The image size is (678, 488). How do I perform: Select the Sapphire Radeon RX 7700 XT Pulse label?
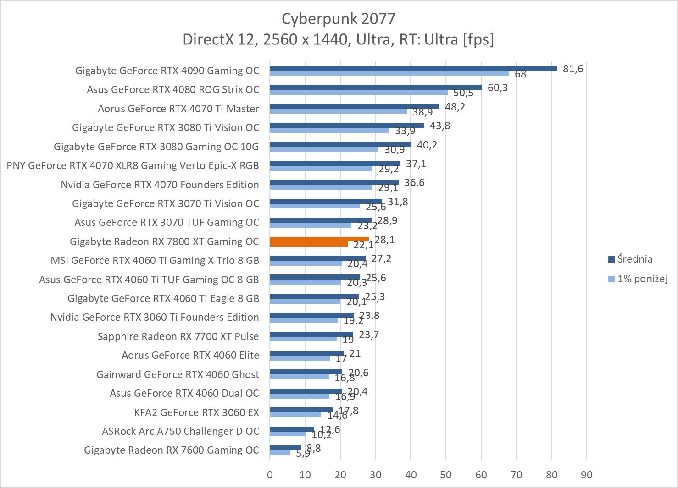[178, 336]
